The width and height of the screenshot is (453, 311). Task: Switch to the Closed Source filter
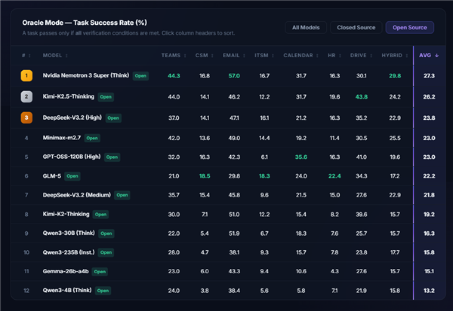[x=356, y=28]
